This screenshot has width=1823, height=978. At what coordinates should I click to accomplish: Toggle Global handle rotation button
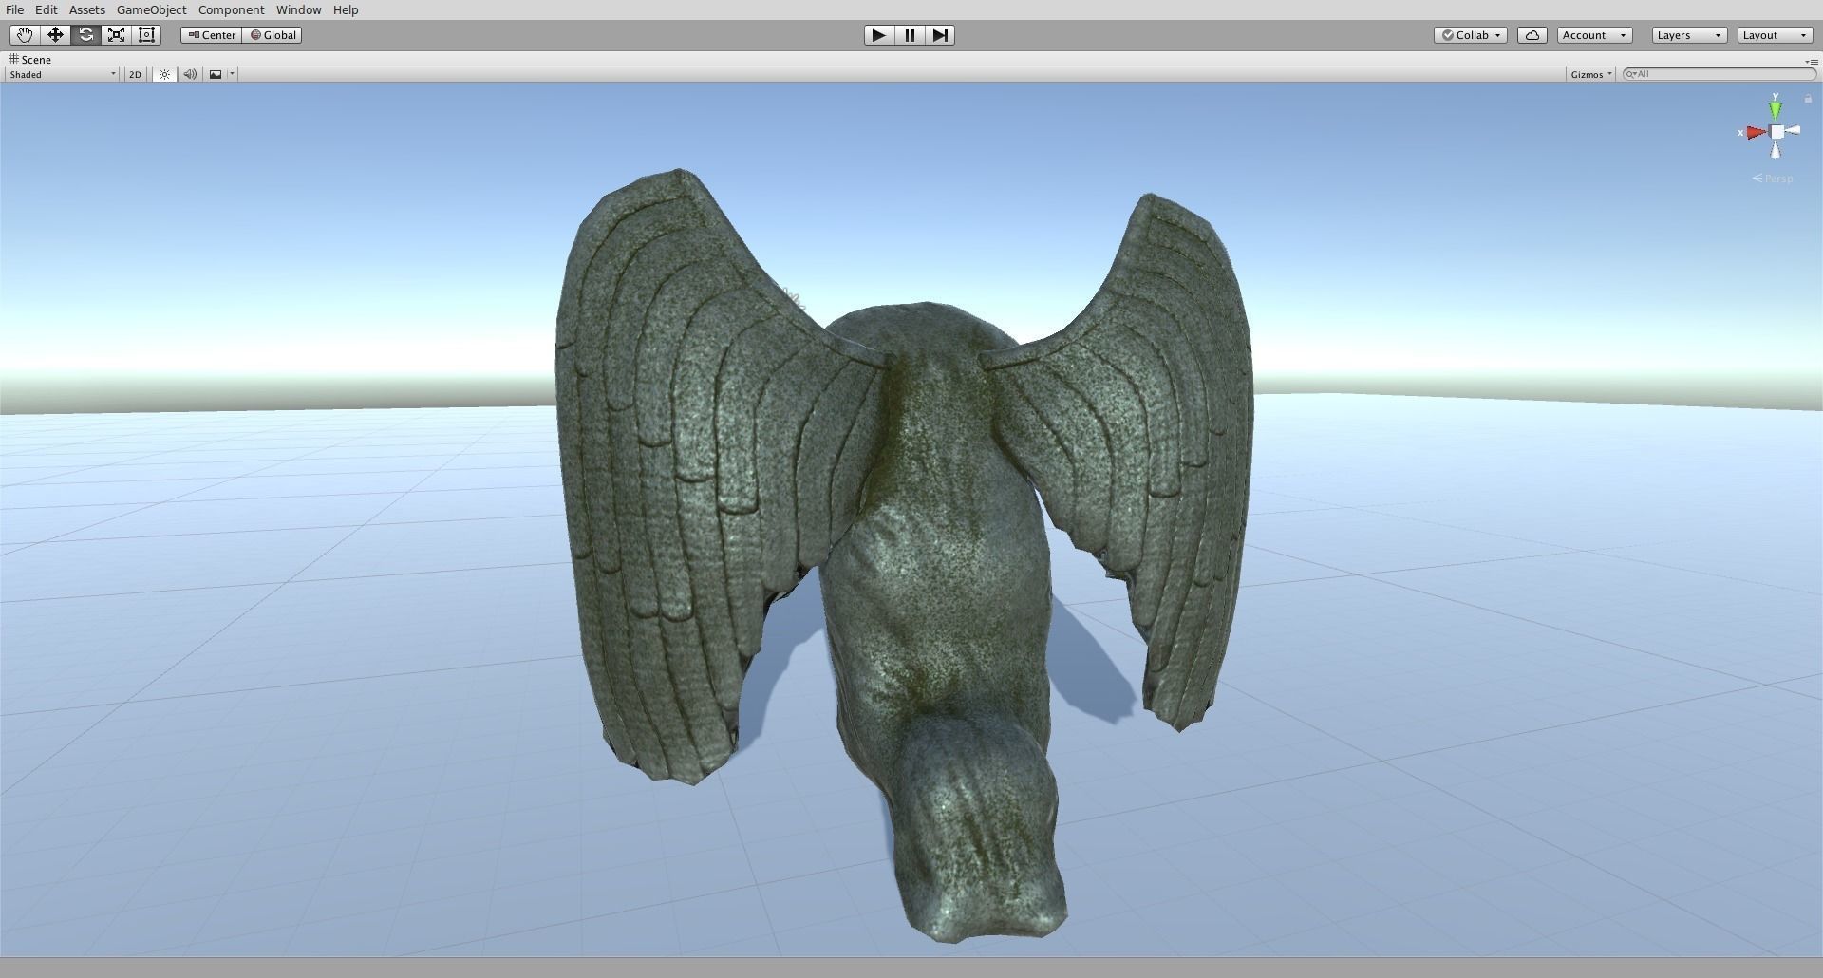point(273,35)
